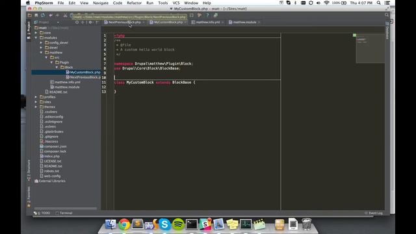Select composer.json in the project tree

coord(53,146)
